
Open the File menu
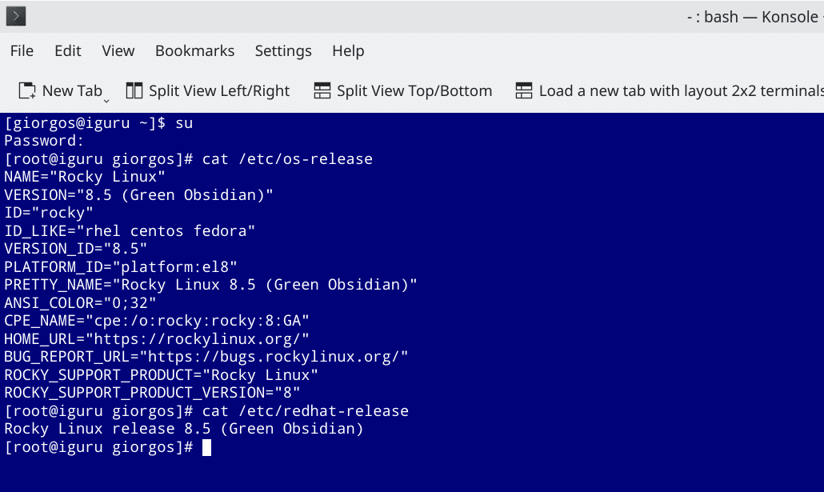[x=22, y=51]
